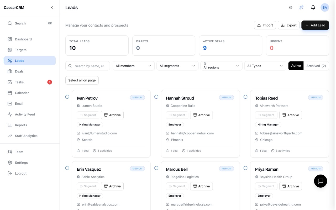
Task: Open the Team menu item
Action: [x=30, y=152]
